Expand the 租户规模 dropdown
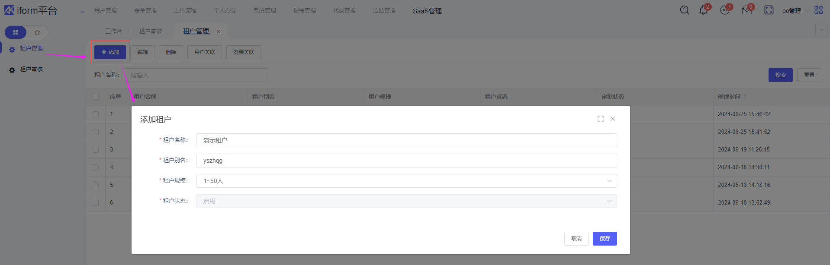This screenshot has width=830, height=265. [406, 181]
